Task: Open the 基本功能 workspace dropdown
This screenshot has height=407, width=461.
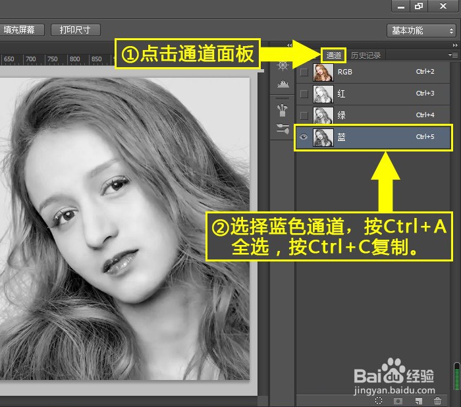Action: (421, 30)
